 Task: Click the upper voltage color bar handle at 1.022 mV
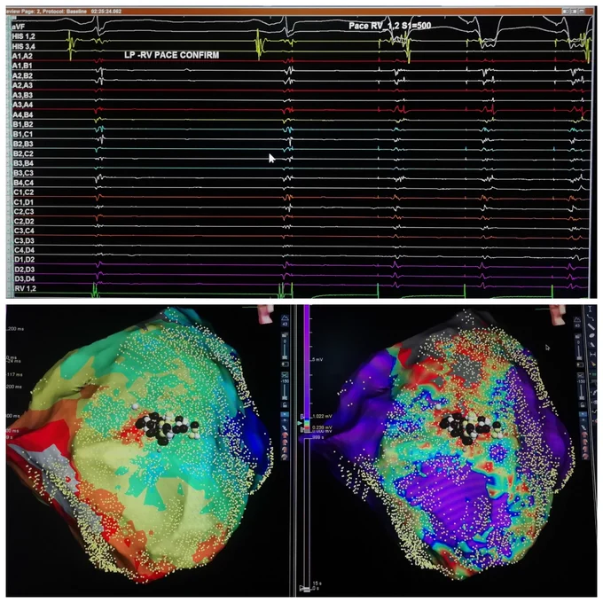point(302,417)
